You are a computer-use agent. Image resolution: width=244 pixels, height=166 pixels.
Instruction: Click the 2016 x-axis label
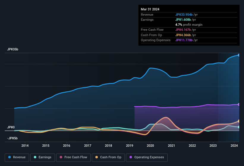coord(67,146)
